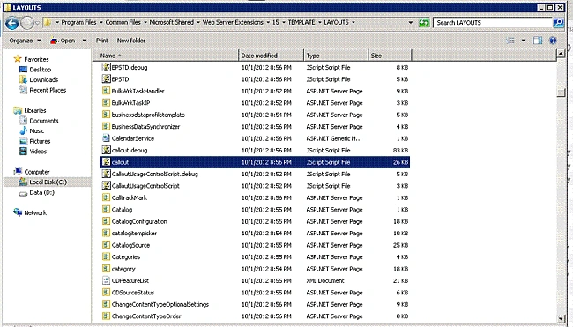This screenshot has height=327, width=573.
Task: Click the Recent Places icon
Action: coord(23,90)
